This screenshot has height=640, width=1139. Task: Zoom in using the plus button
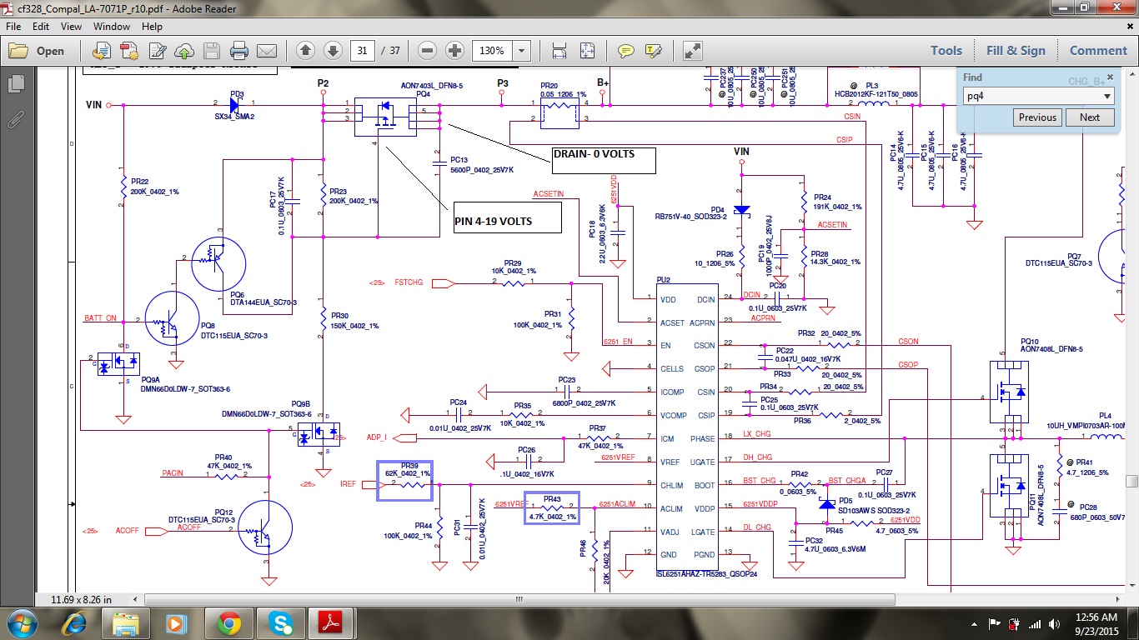[x=454, y=51]
